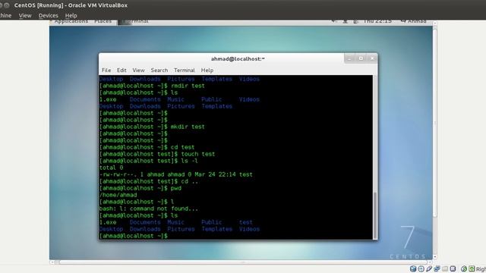This screenshot has width=486, height=273.
Task: Click the optical disc icon in VirtualBox status bar
Action: point(421,268)
